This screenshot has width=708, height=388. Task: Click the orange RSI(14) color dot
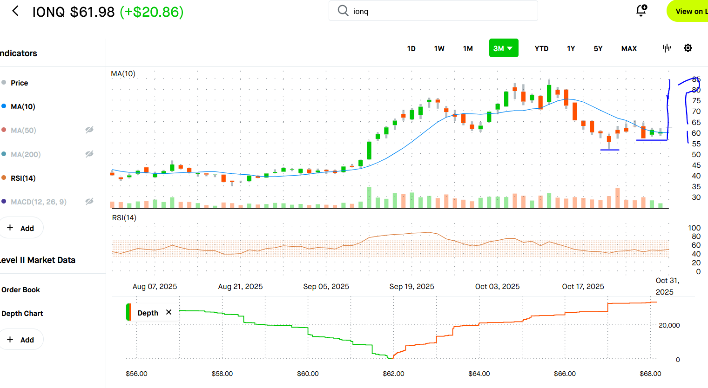[x=4, y=178]
